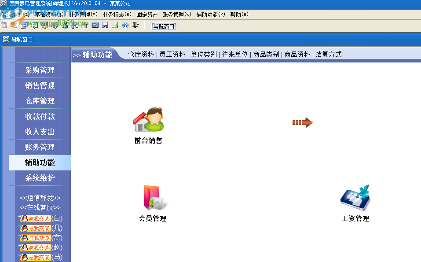The image size is (421, 262).
Task: Click the 导航窗口 toolbar button
Action: (x=164, y=26)
